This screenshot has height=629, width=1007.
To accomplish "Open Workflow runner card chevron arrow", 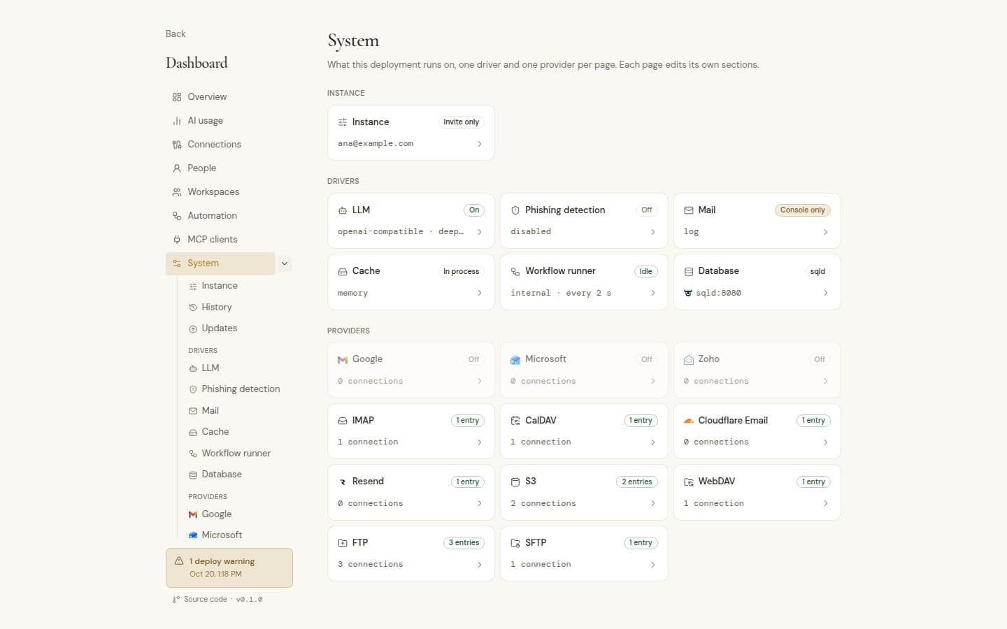I will click(x=652, y=293).
